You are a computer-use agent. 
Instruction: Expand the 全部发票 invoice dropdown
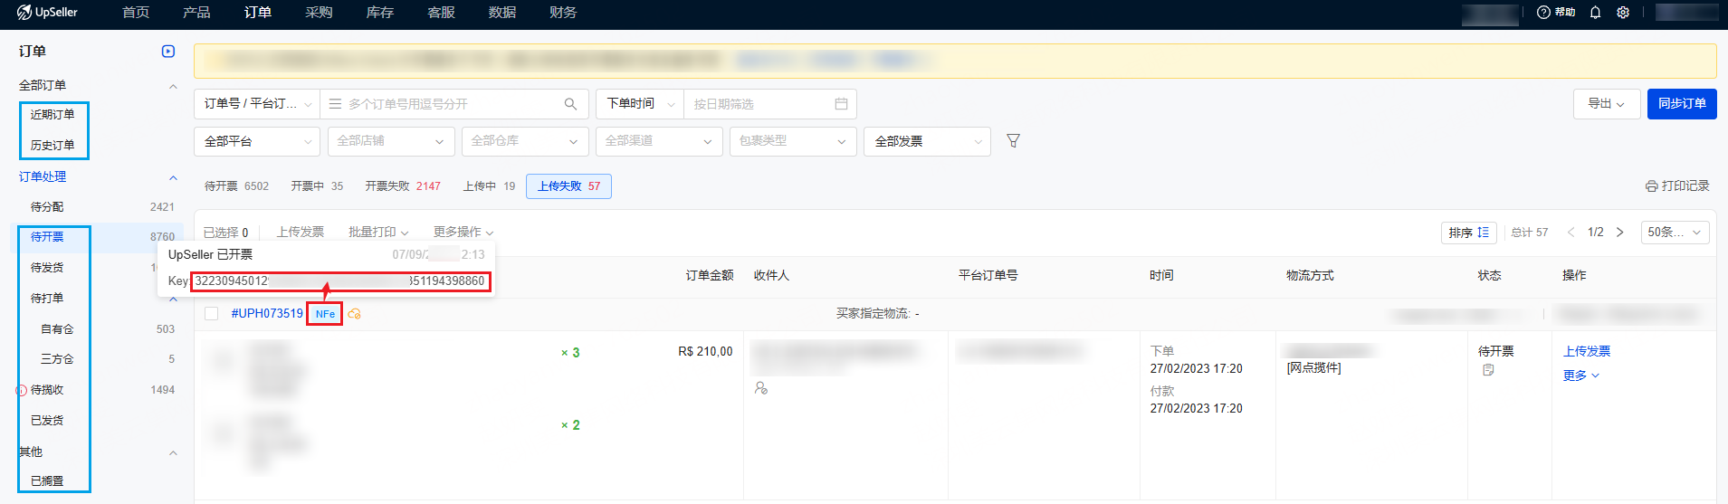[x=927, y=141]
